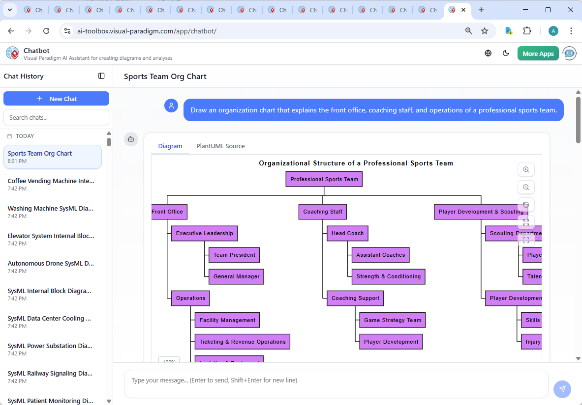
Task: Toggle the browser extensions puzzle icon
Action: tap(527, 30)
